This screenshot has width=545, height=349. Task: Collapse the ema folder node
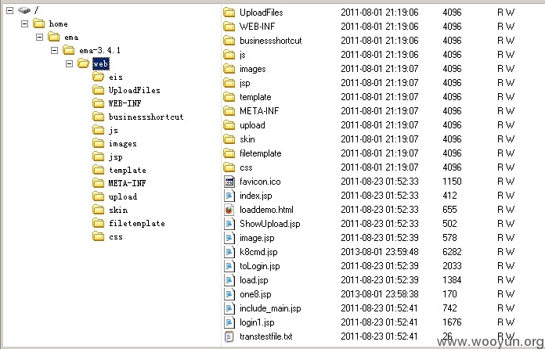[40, 37]
